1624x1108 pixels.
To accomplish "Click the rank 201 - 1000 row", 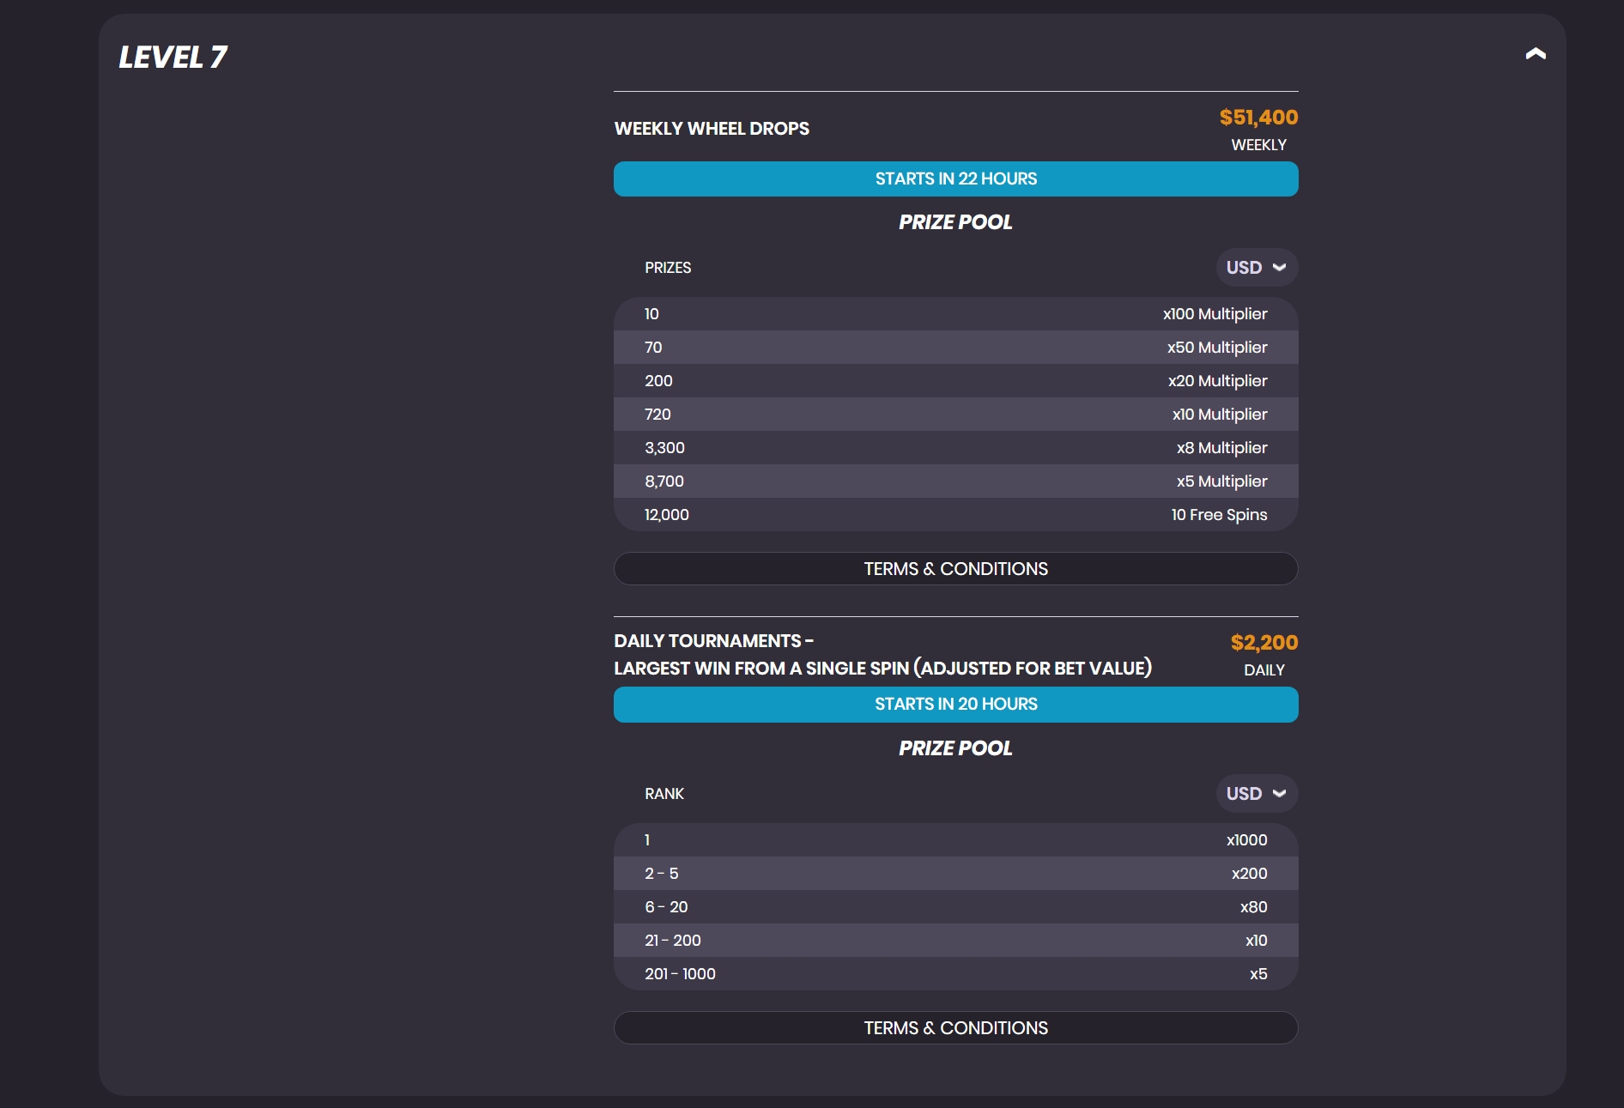I will pos(955,974).
